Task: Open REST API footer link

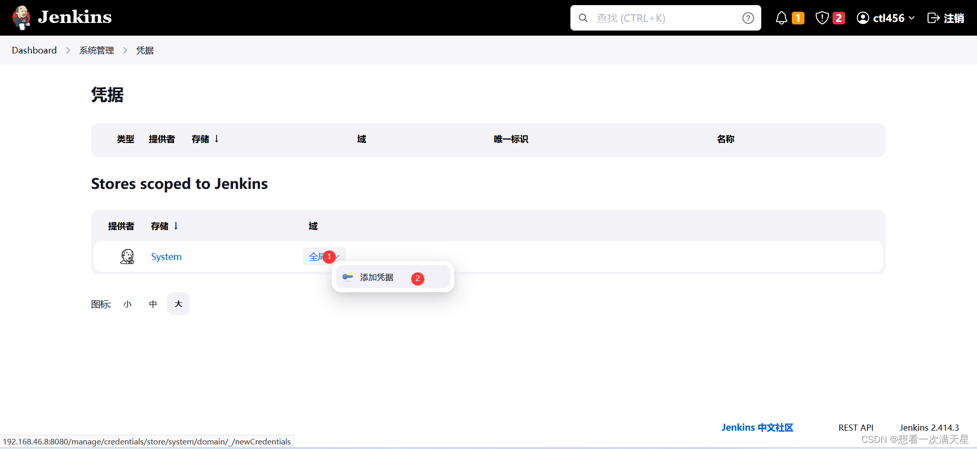Action: pyautogui.click(x=856, y=428)
